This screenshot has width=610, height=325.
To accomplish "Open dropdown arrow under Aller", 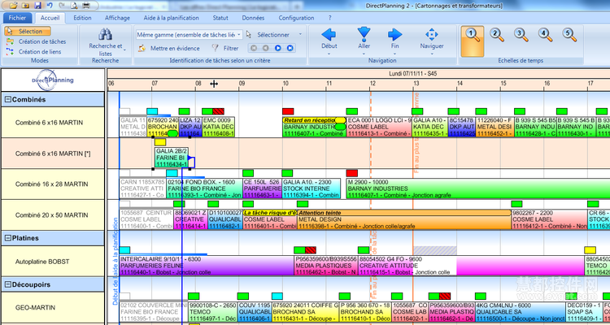I will (364, 54).
